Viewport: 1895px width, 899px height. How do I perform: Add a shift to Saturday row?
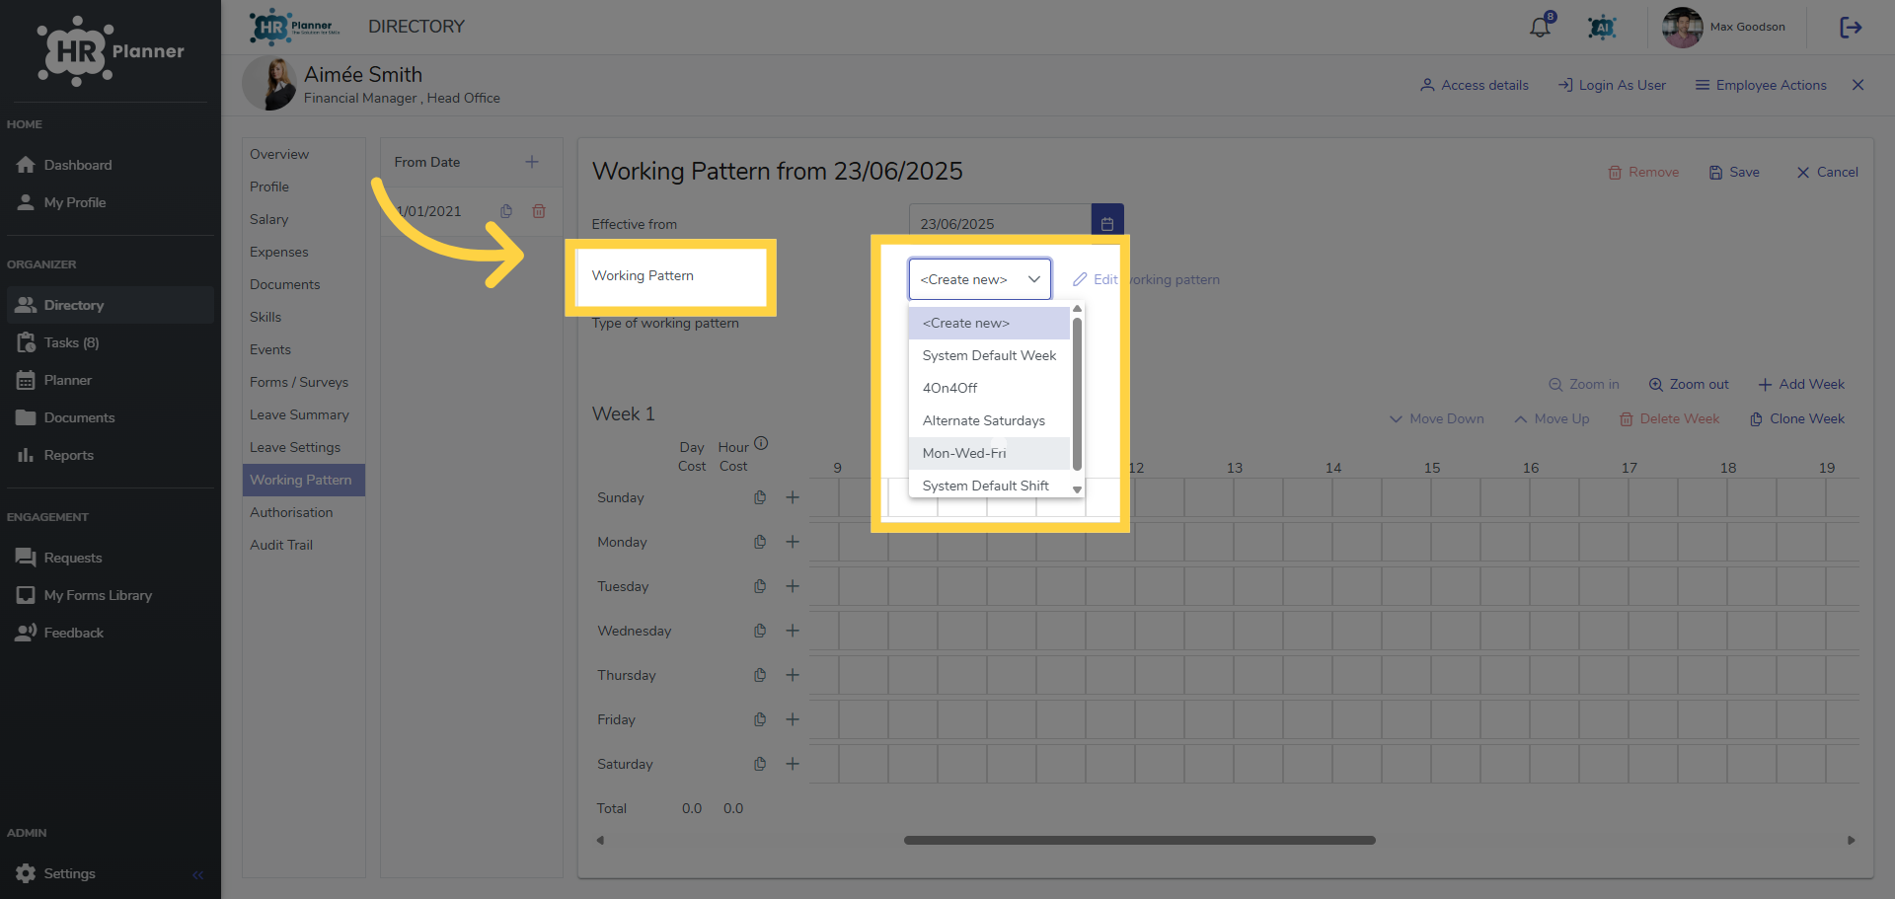pos(793,764)
